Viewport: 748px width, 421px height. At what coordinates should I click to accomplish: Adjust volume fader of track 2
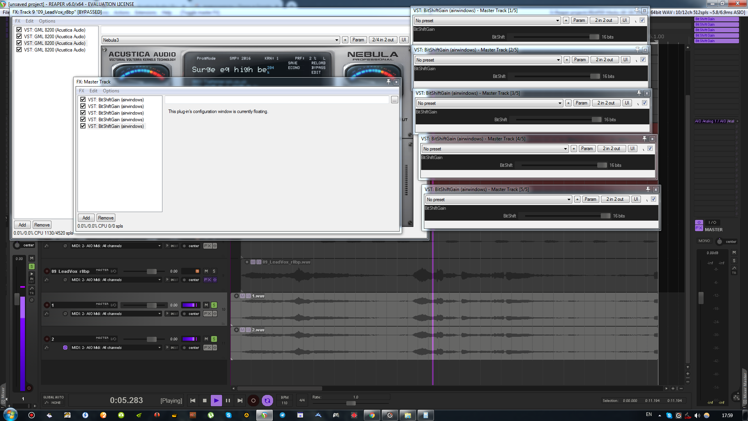152,339
